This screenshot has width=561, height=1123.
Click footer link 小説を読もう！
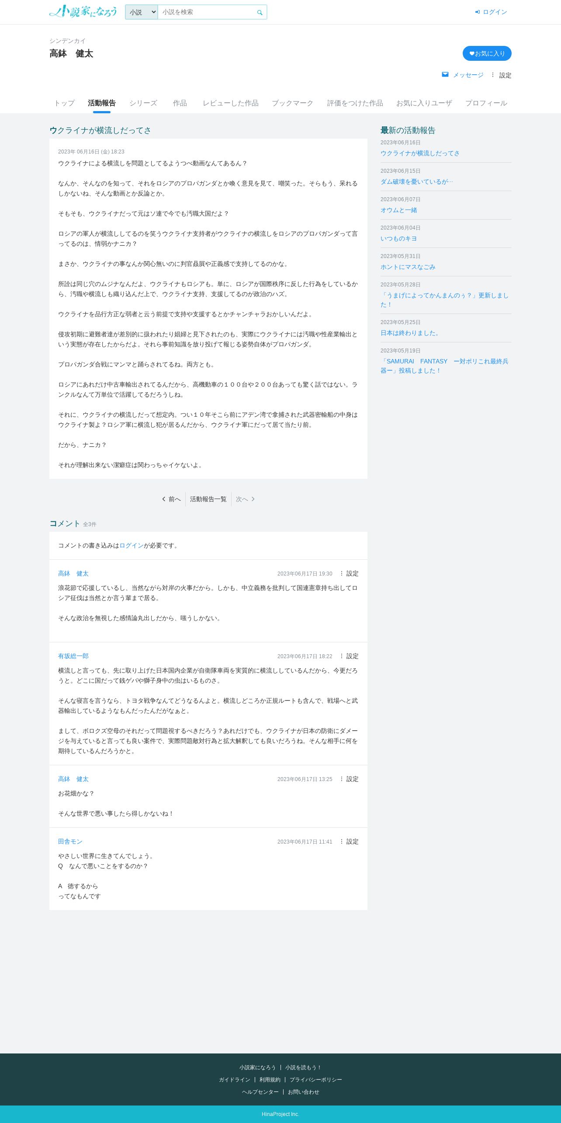(304, 1067)
